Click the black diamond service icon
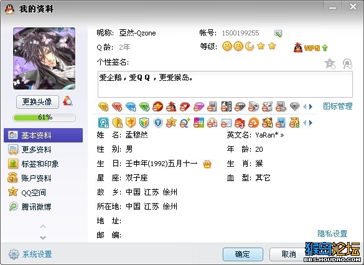364x265 pixels. [x=240, y=107]
